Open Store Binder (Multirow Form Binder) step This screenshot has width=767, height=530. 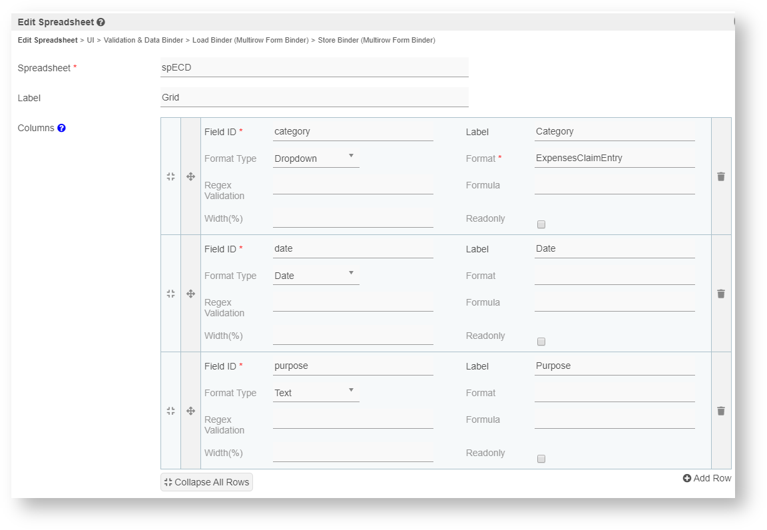pos(376,41)
